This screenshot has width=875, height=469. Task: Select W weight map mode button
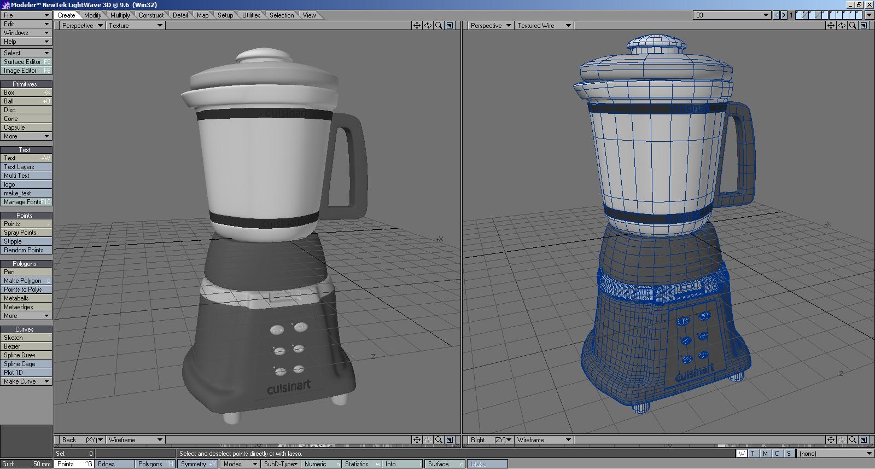point(742,454)
